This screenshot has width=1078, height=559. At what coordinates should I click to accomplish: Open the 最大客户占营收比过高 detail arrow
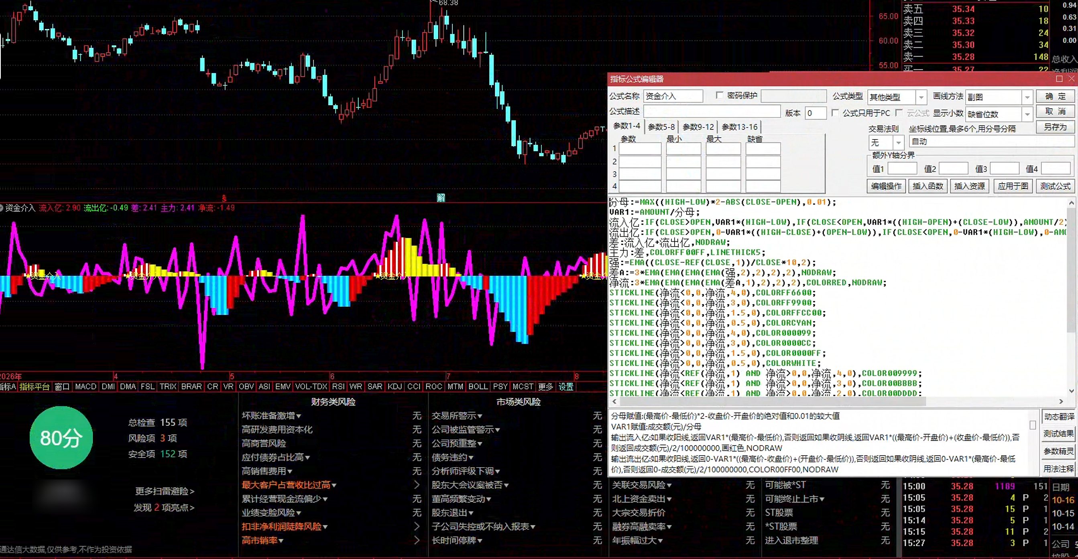(417, 485)
